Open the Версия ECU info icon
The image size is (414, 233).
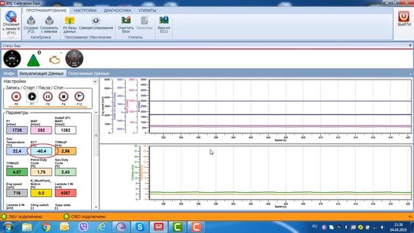pyautogui.click(x=164, y=20)
